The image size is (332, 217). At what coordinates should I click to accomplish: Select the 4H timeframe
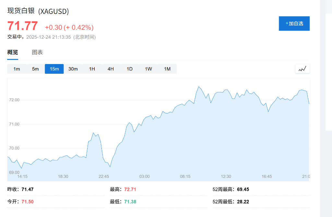tap(110, 69)
